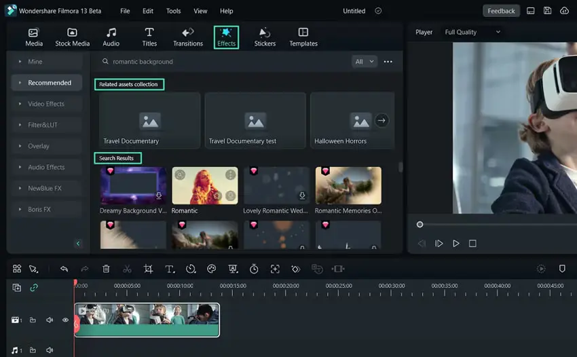Select the crop tool in timeline toolbar

(x=148, y=269)
